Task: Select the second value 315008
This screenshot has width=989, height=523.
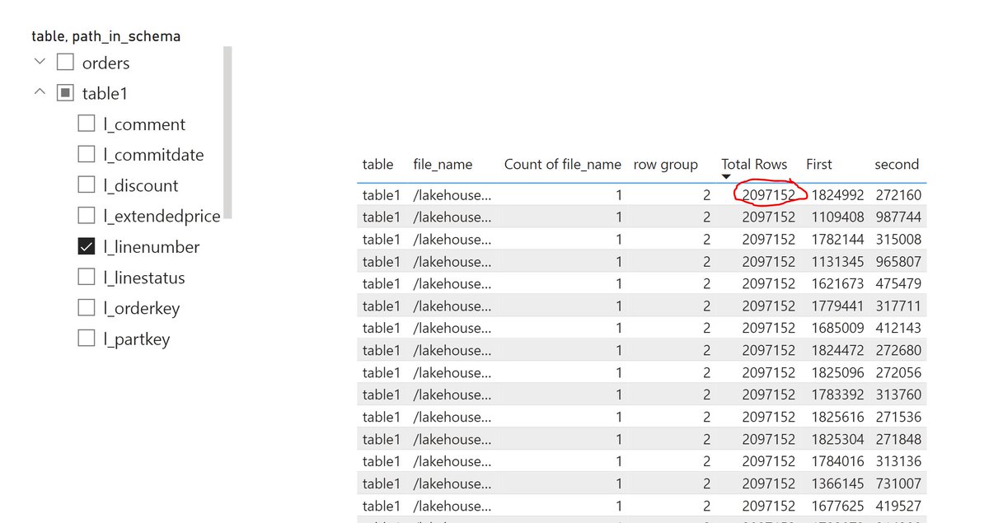Action: pyautogui.click(x=899, y=240)
